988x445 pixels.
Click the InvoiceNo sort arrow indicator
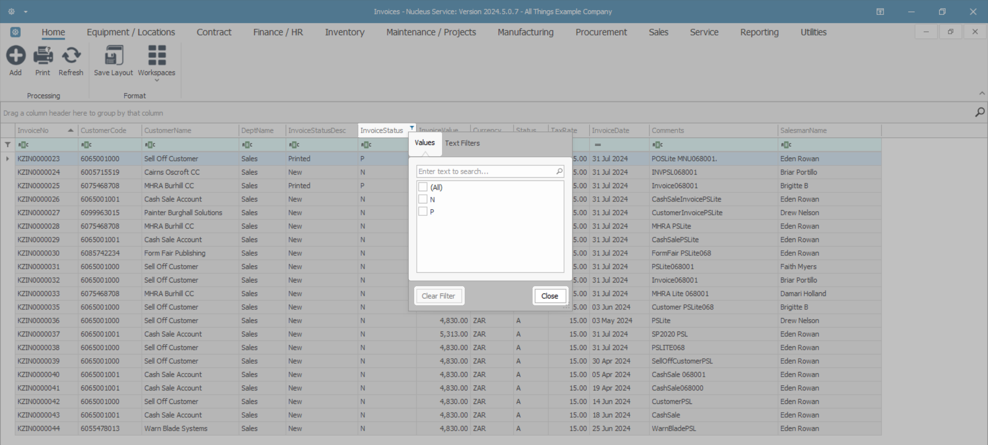70,131
